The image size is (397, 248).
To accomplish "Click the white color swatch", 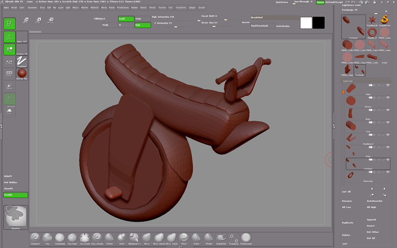I will tap(306, 23).
